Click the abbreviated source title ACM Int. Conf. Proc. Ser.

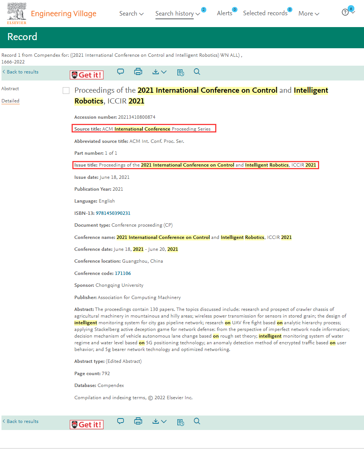click(x=157, y=141)
